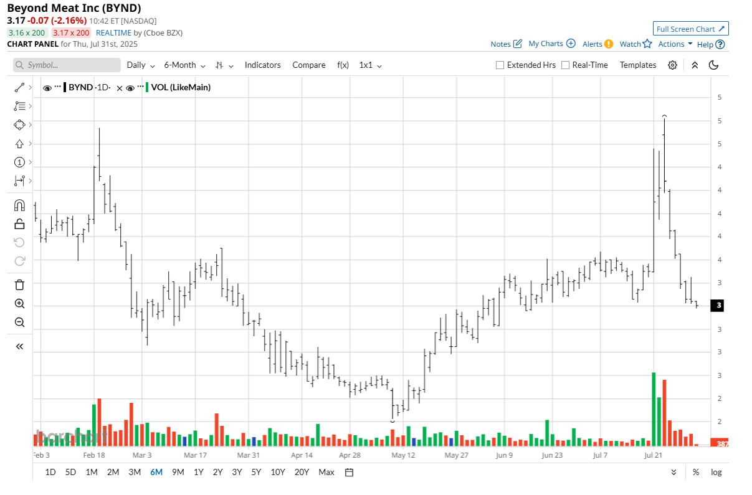Select the shape drawing tool
The image size is (752, 495).
[19, 125]
